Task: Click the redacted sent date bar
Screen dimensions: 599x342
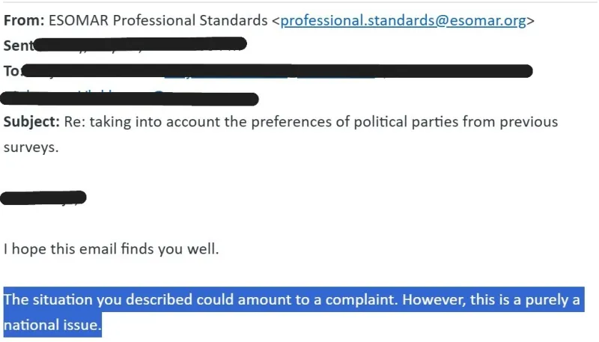Action: point(142,46)
